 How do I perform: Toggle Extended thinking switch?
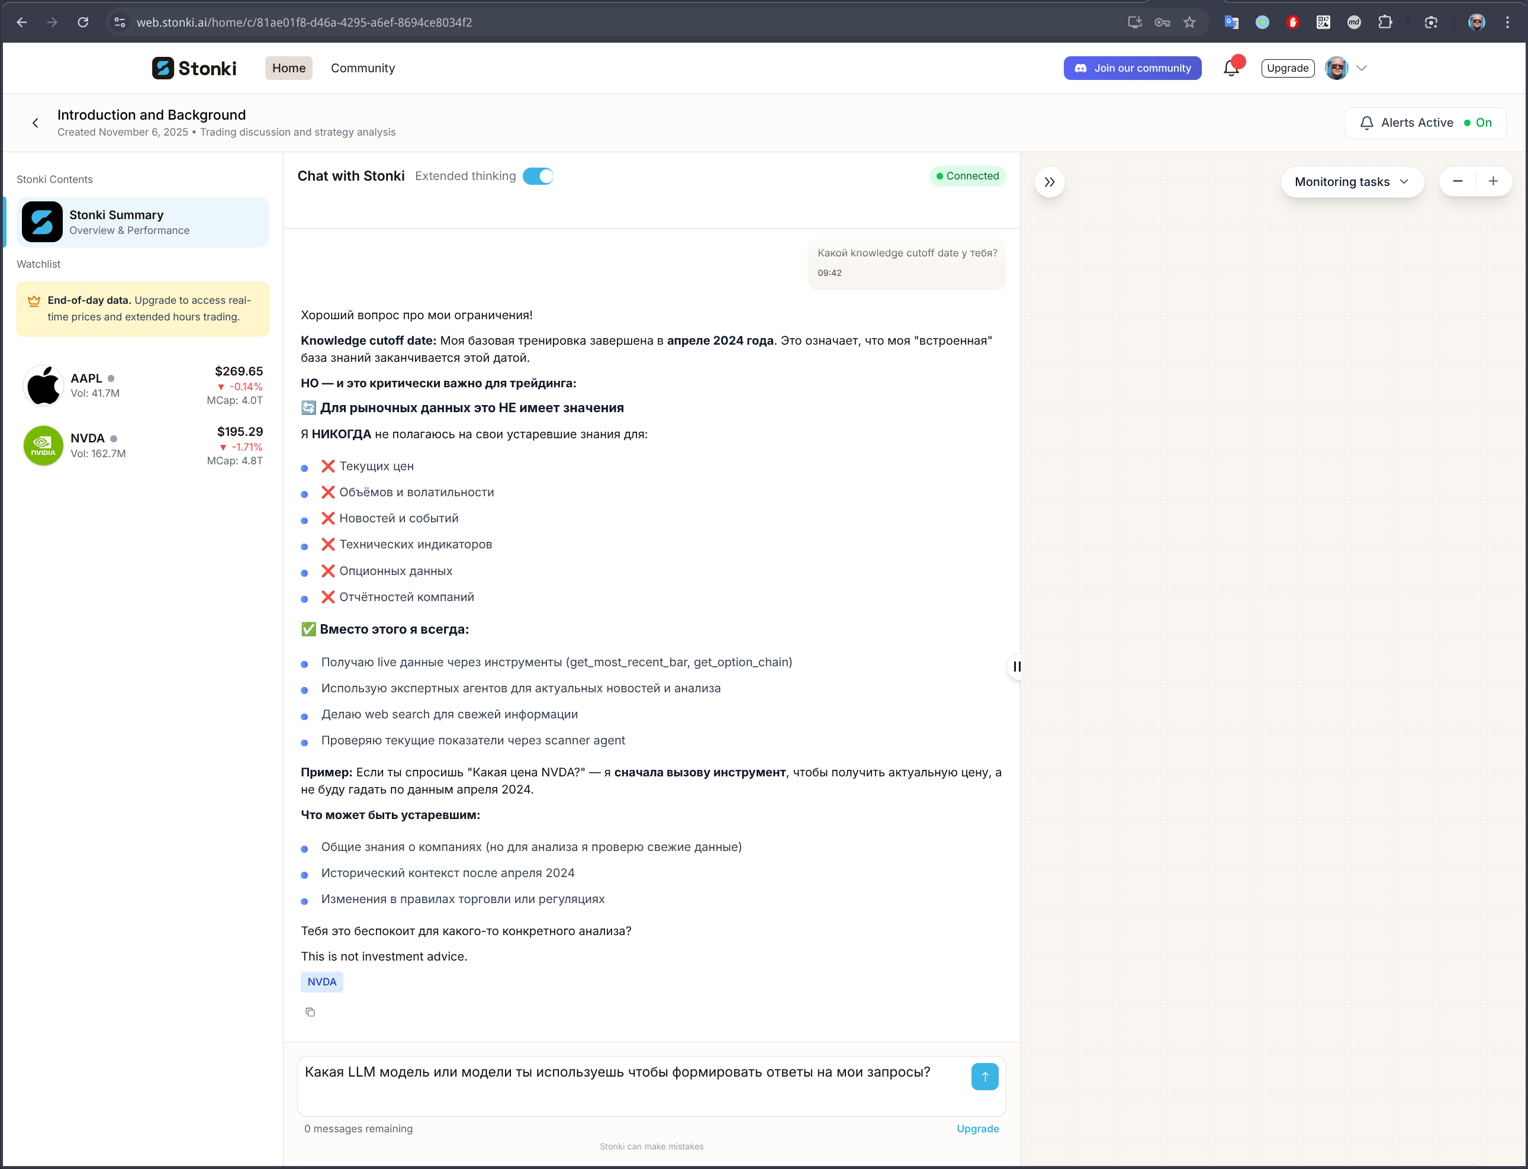[538, 176]
